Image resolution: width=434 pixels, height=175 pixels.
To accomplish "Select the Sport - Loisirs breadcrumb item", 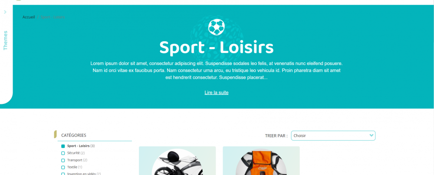I will [x=53, y=17].
